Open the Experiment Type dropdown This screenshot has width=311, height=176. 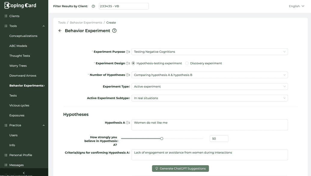(x=210, y=87)
